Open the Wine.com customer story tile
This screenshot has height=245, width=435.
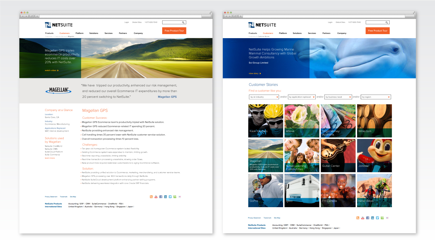tap(374, 121)
